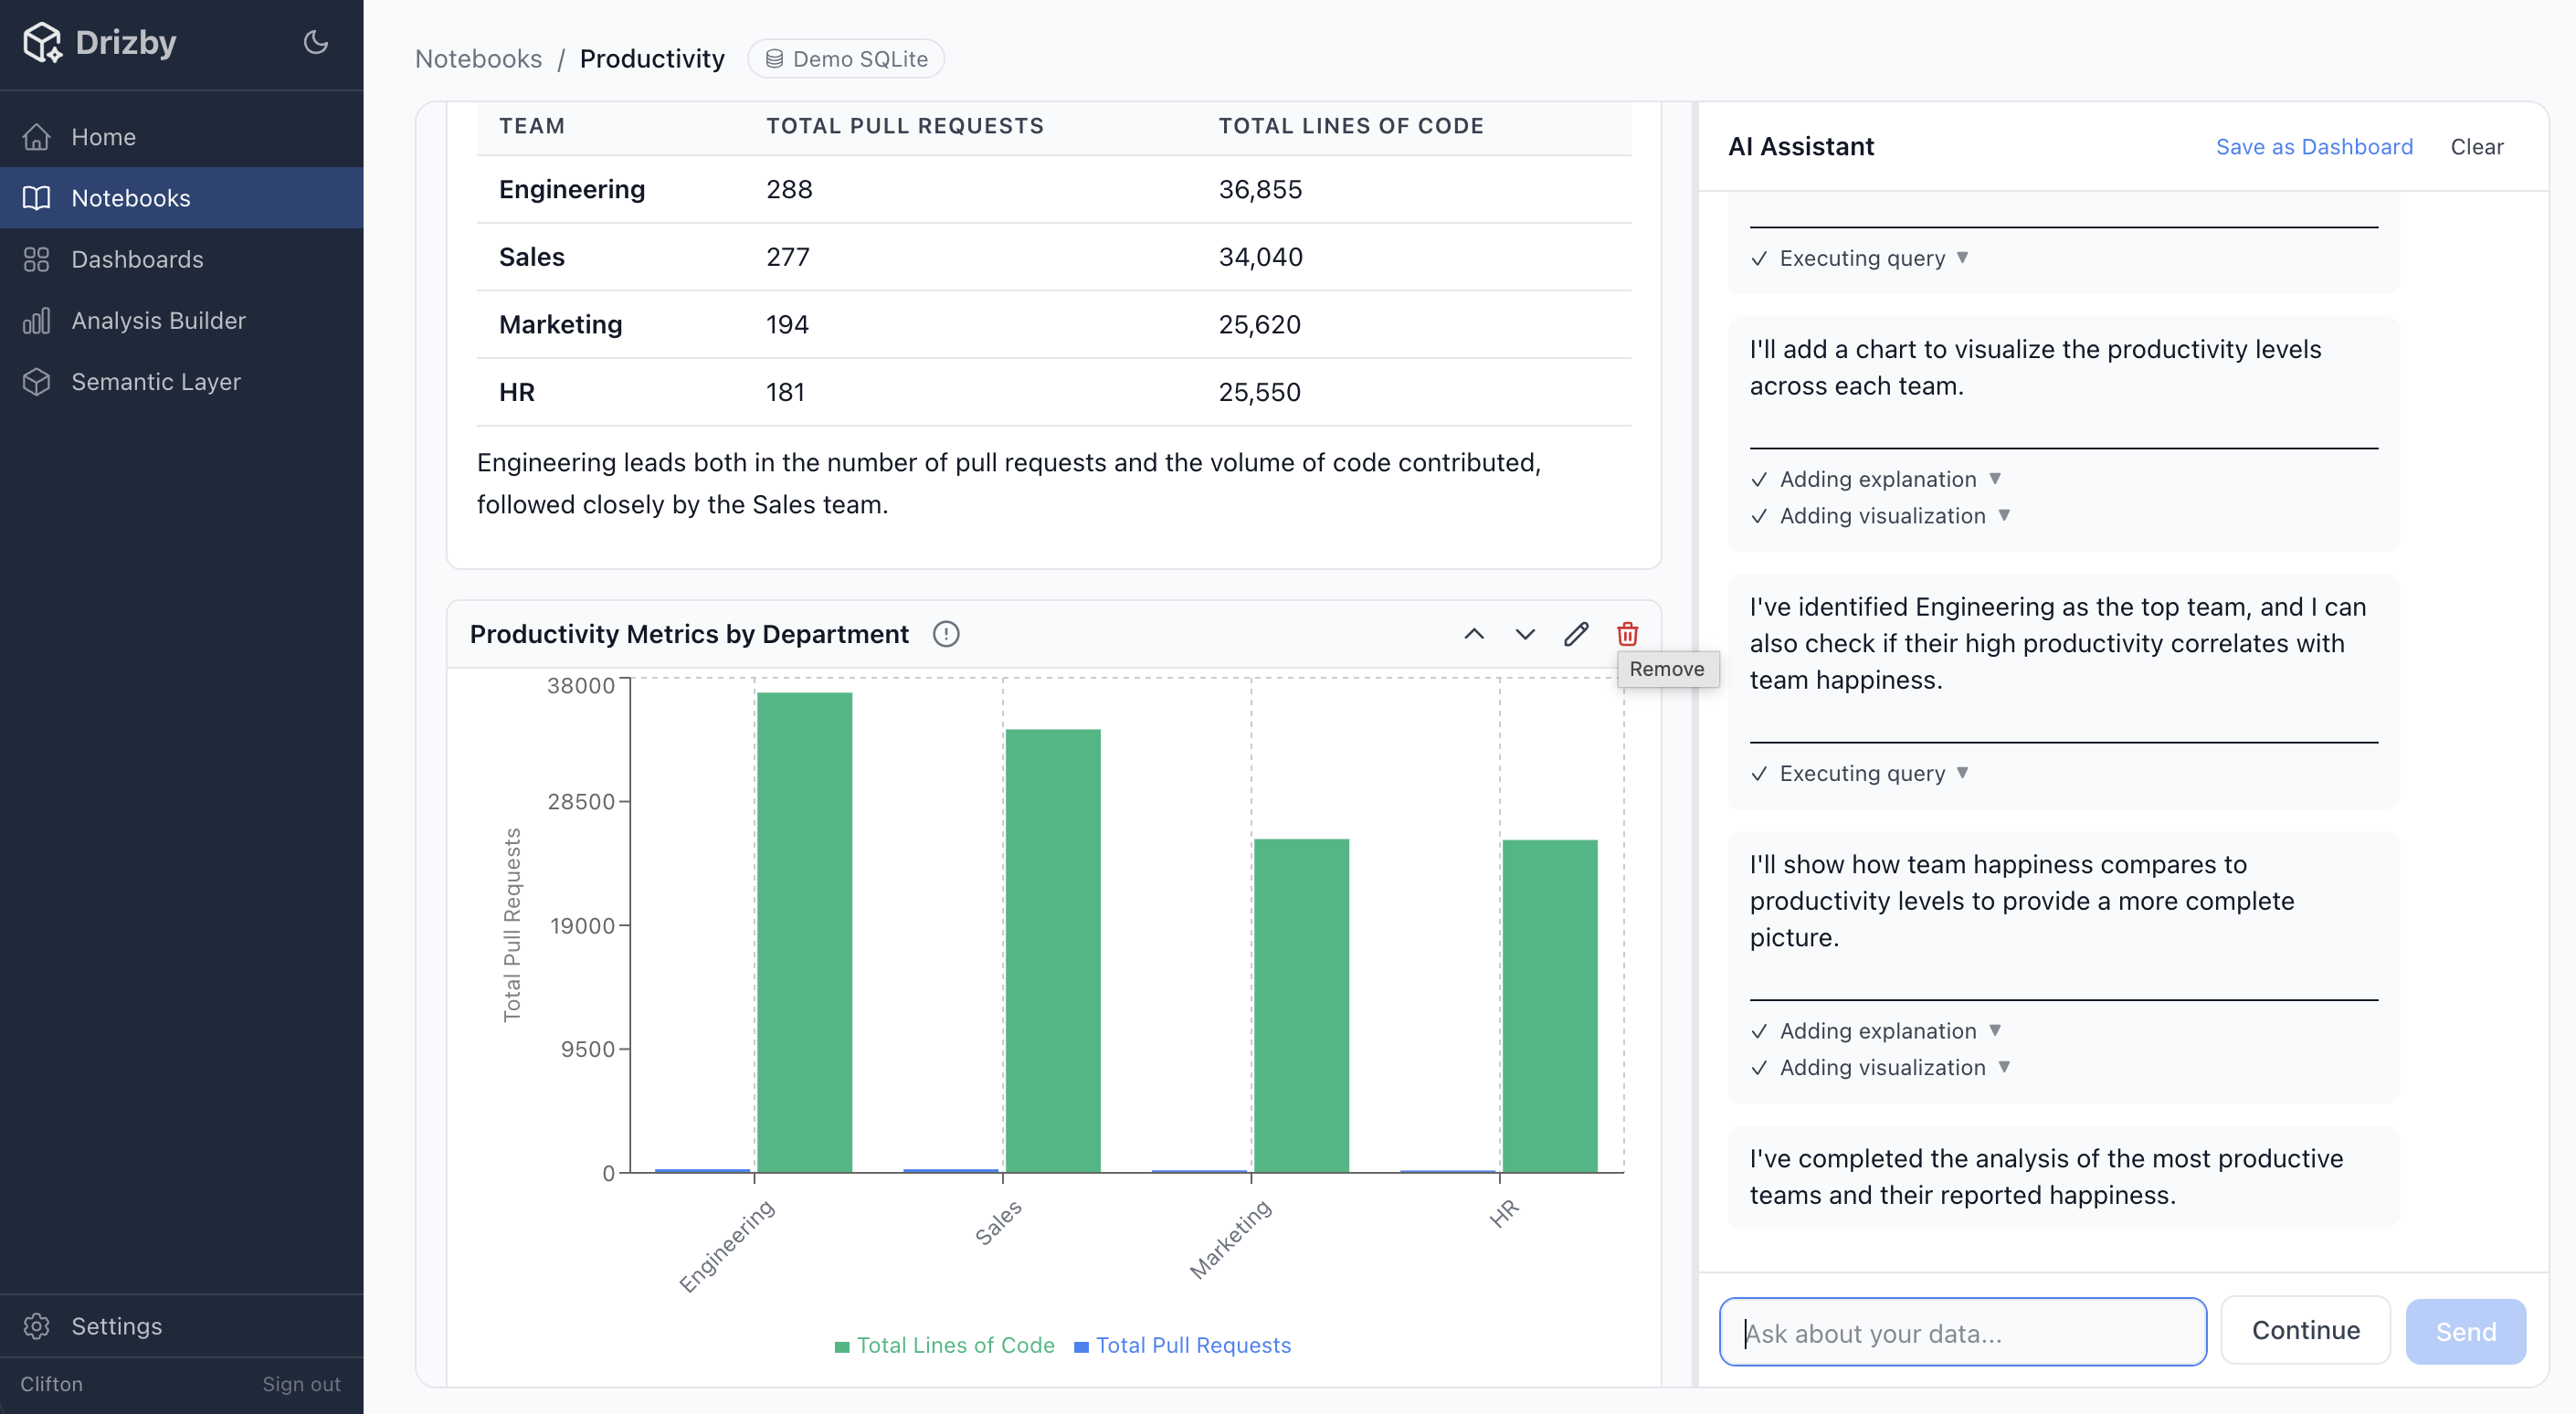Click the green Engineering bar in chart
2576x1414 pixels.
pos(804,930)
